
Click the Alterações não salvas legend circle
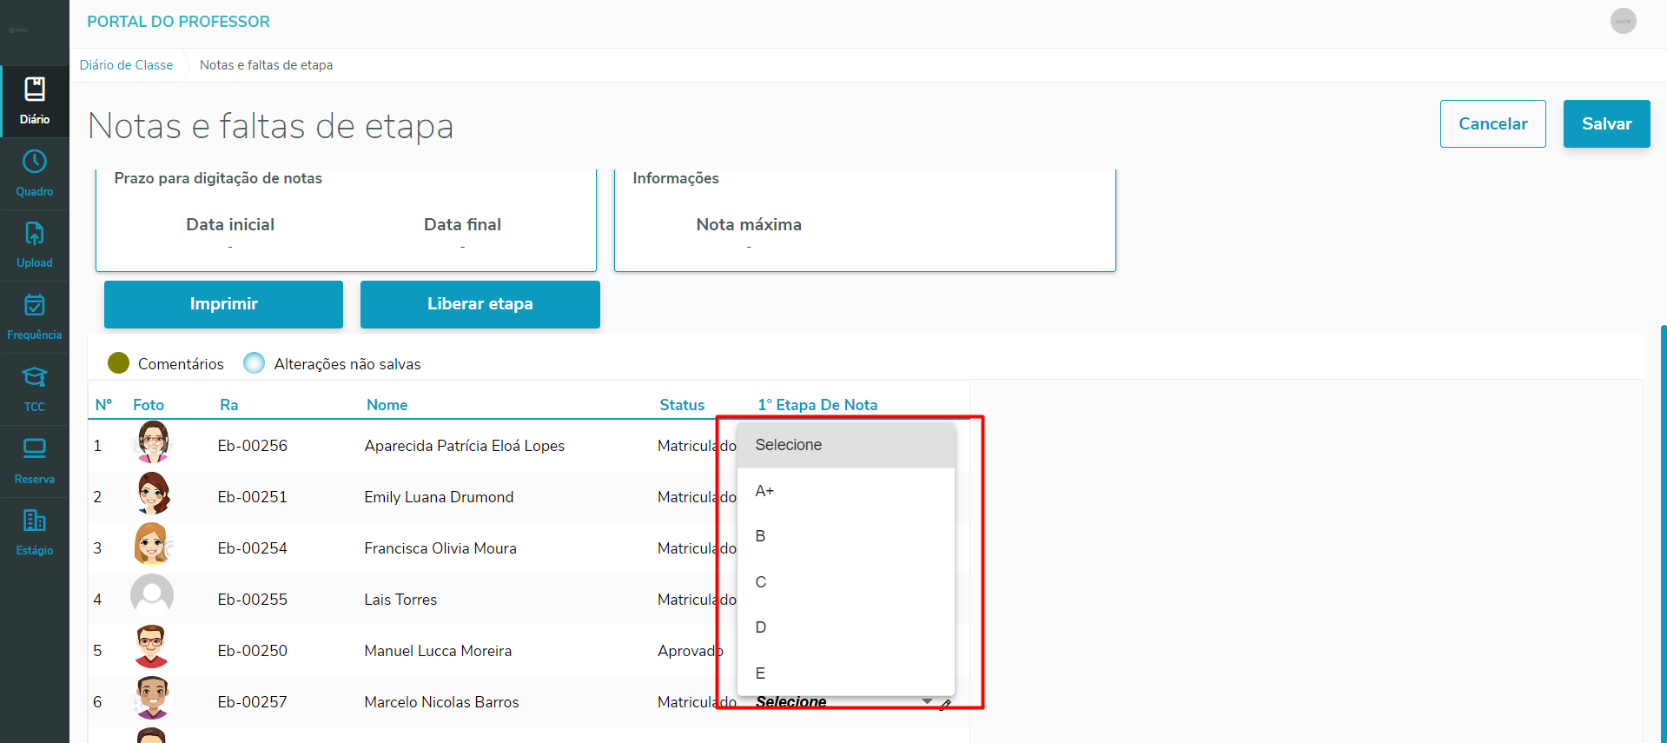coord(255,363)
